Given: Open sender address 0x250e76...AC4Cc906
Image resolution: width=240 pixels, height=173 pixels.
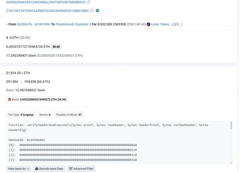Looking at the screenshot, I should pos(34,24).
